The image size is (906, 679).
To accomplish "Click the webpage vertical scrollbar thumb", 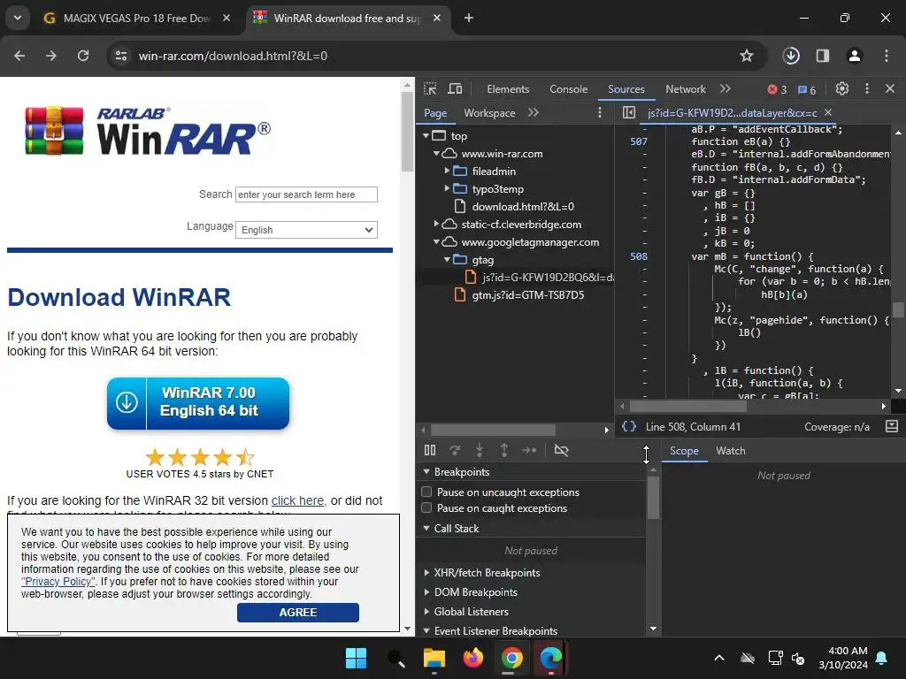I will click(407, 130).
